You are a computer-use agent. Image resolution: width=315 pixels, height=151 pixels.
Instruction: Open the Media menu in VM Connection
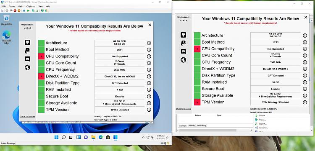tap(21, 6)
